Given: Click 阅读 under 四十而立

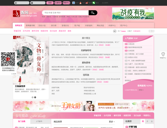Looking at the screenshot, I should click(x=101, y=45).
